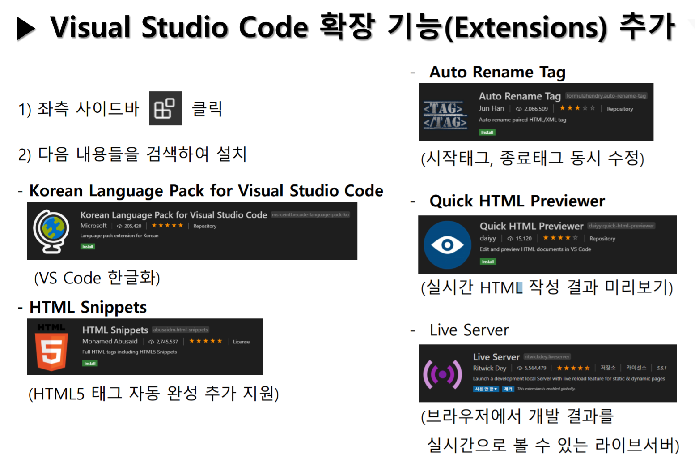The height and width of the screenshot is (463, 695).
Task: Click the abusaidm.html-snippets identifier badge
Action: point(181,330)
